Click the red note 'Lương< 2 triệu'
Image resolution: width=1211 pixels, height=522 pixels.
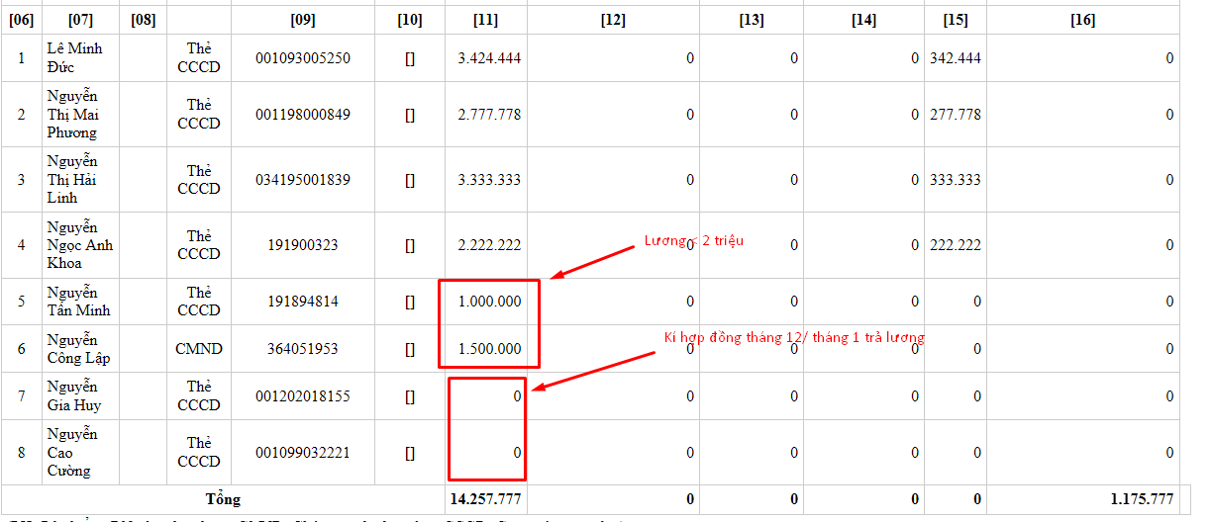(x=693, y=240)
